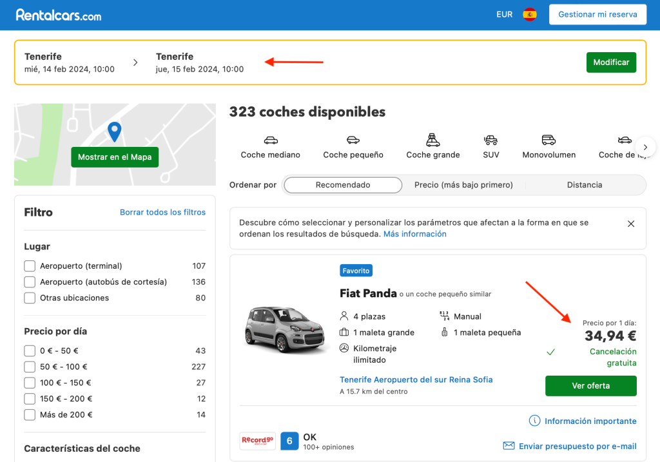Sort results by Recomendado

[343, 185]
